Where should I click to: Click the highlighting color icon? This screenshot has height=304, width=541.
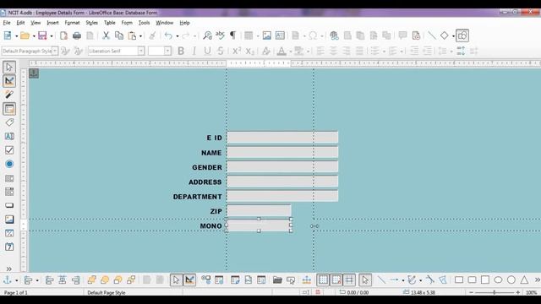pos(298,51)
